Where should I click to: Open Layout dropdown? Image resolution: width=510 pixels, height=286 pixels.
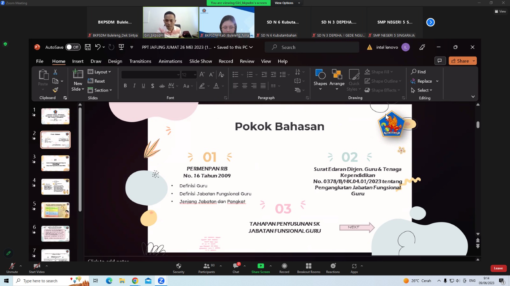(x=99, y=72)
